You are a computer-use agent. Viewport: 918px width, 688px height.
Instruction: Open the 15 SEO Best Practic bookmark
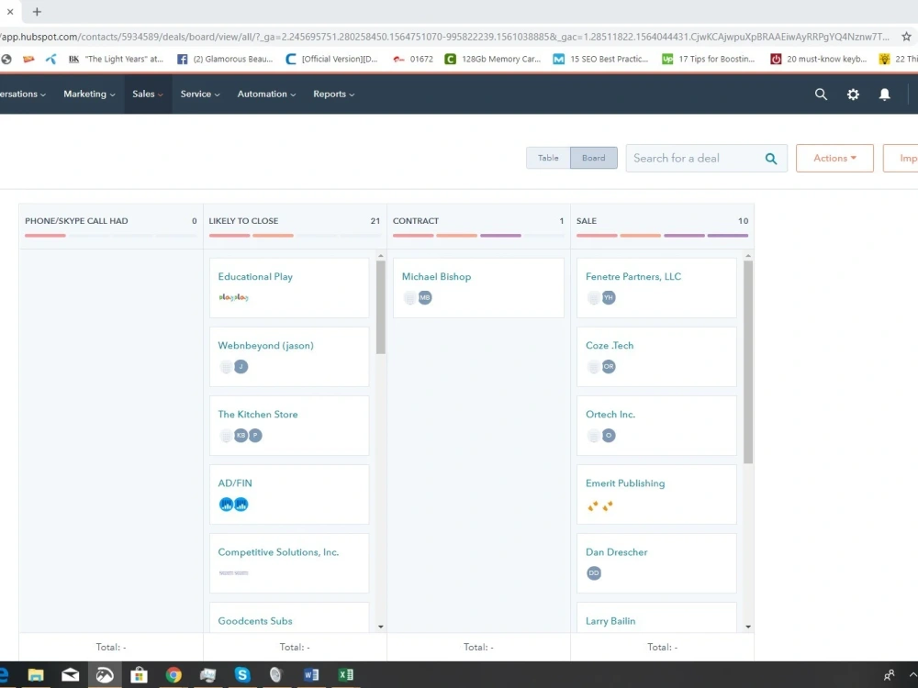point(600,59)
